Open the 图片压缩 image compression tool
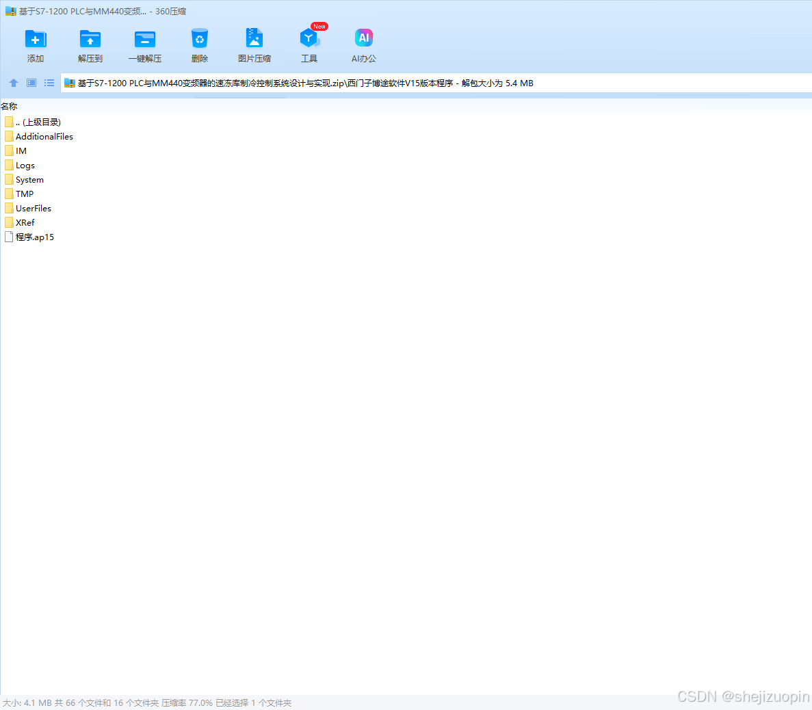This screenshot has width=812, height=710. tap(254, 38)
